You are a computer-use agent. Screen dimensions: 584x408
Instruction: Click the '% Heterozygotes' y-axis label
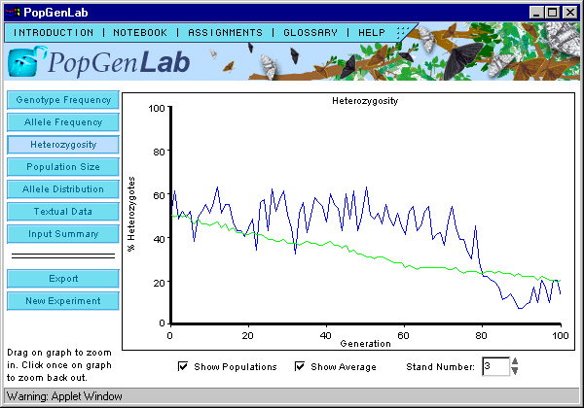tap(131, 214)
